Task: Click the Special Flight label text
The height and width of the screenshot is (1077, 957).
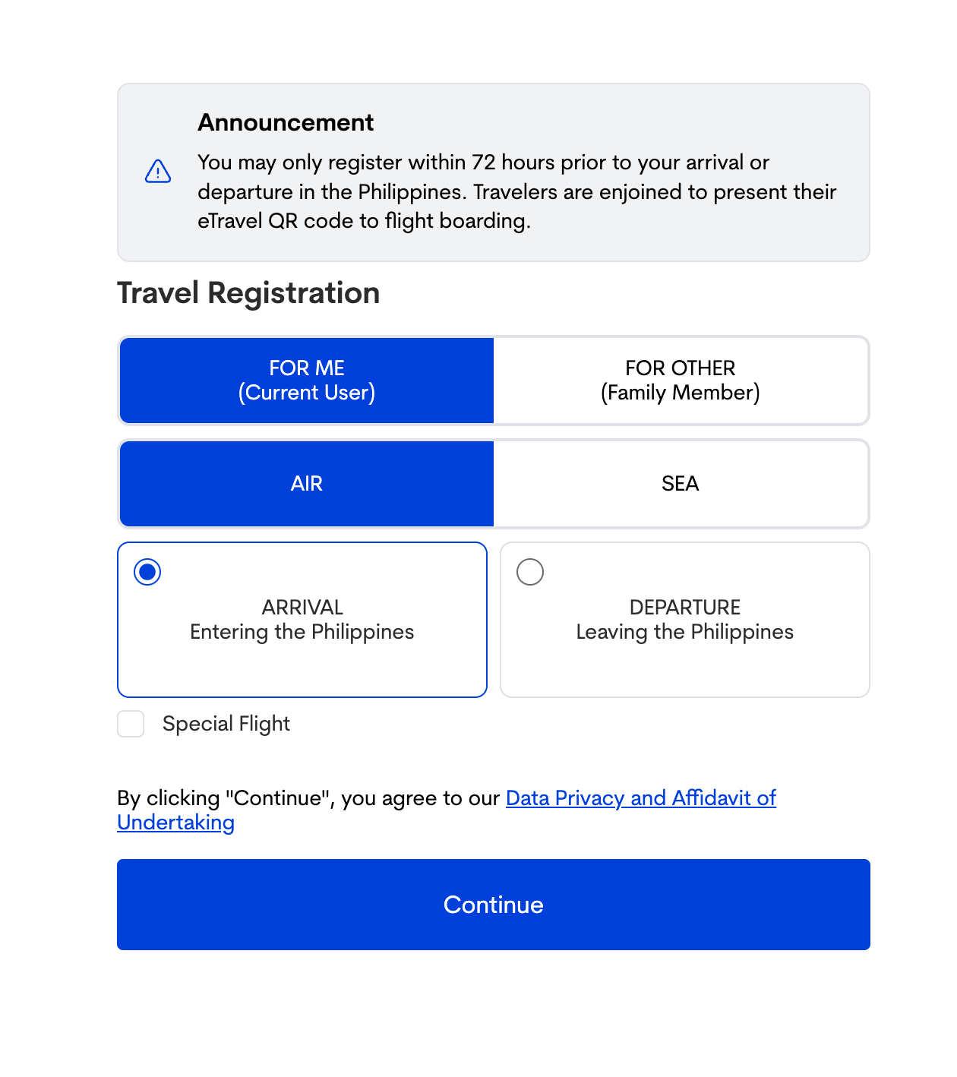Action: coord(226,724)
